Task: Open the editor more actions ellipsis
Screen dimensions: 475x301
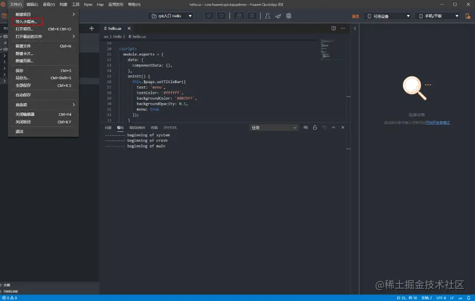Action: pyautogui.click(x=342, y=28)
